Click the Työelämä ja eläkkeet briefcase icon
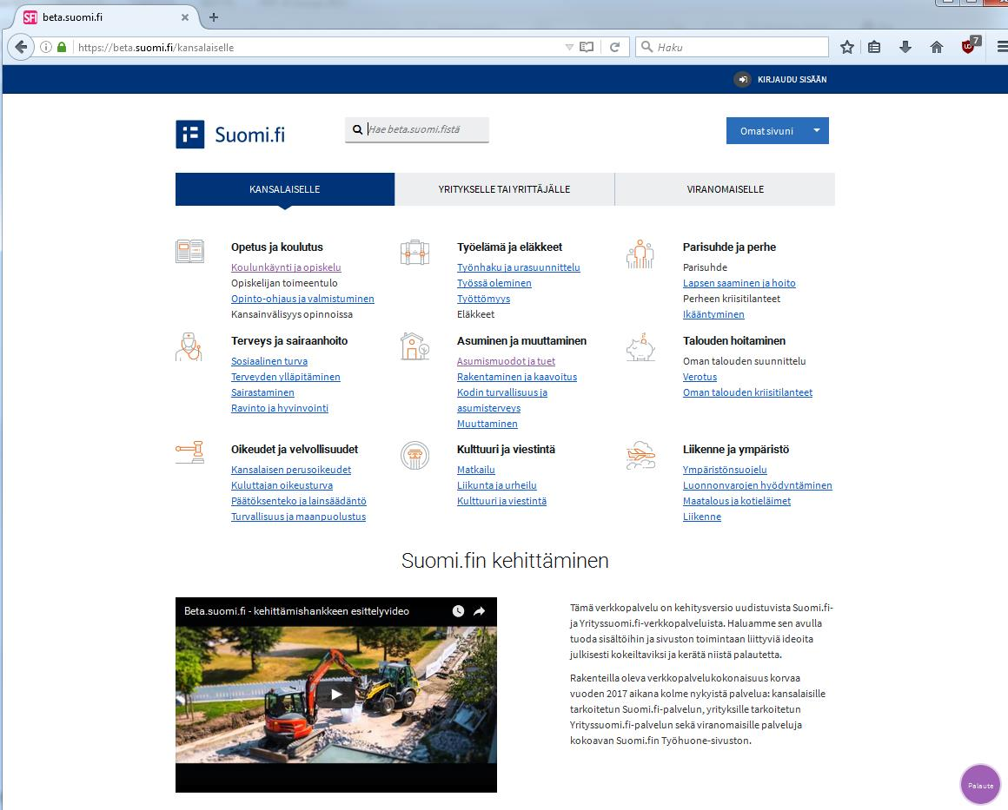This screenshot has height=810, width=1008. point(414,253)
